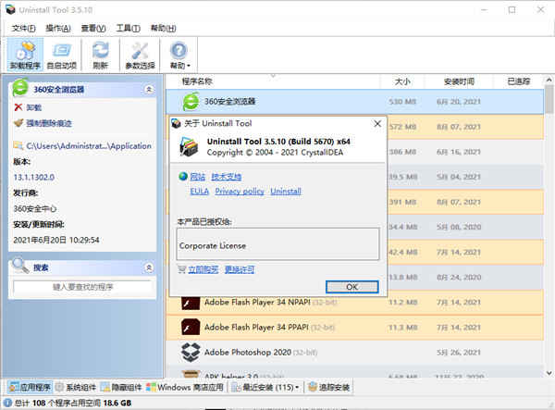Click the 立即购买 buy now link
Viewport: 555px width, 410px height.
(203, 270)
